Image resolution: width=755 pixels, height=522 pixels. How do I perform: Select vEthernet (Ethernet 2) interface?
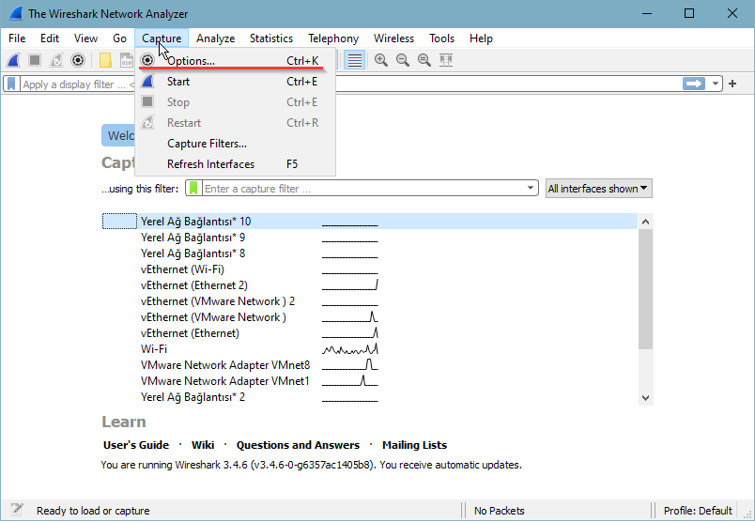[369, 285]
